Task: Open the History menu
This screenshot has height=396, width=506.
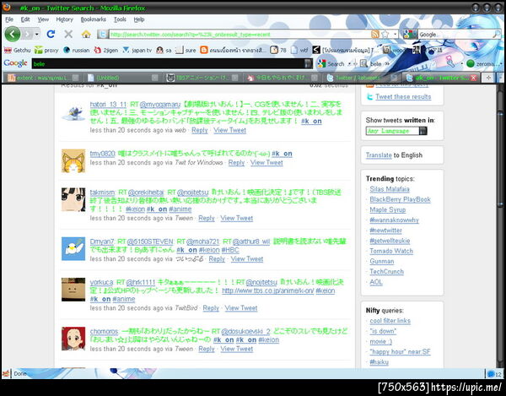Action: pos(65,19)
